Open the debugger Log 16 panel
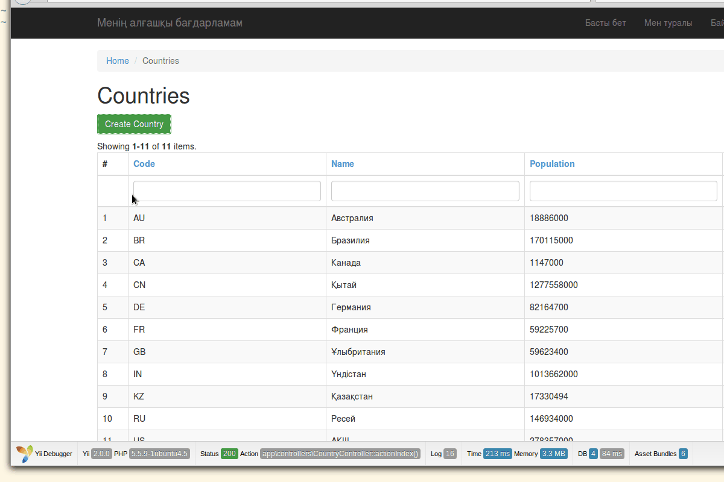The height and width of the screenshot is (482, 724). click(x=449, y=454)
